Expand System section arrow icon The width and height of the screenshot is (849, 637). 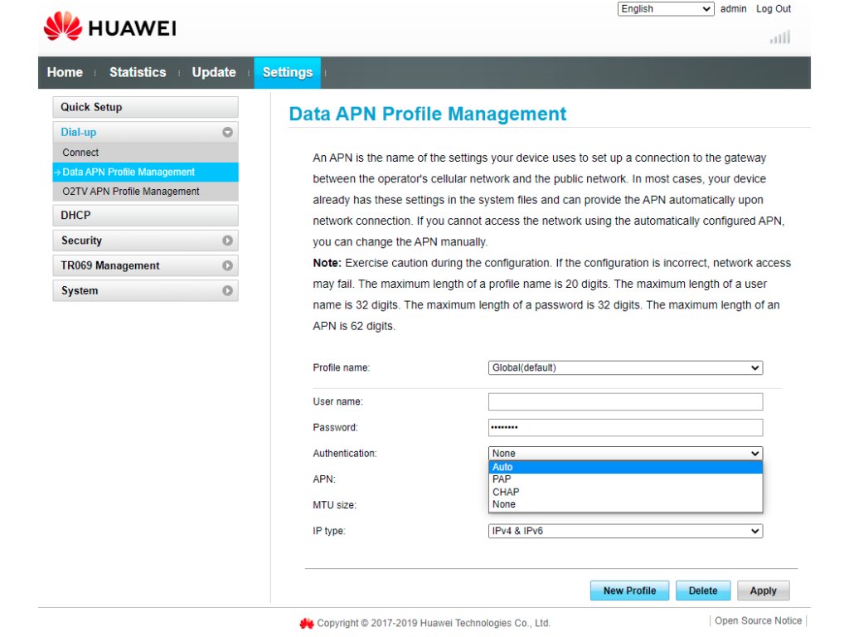(x=227, y=291)
